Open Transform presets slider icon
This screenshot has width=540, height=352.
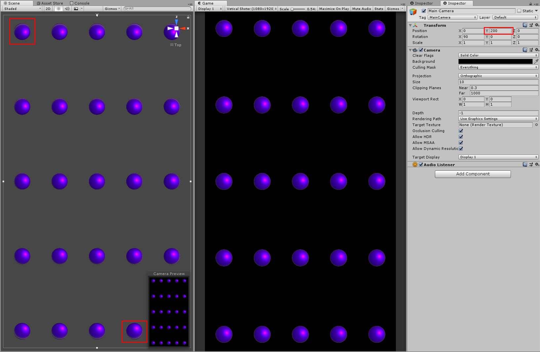tap(531, 25)
